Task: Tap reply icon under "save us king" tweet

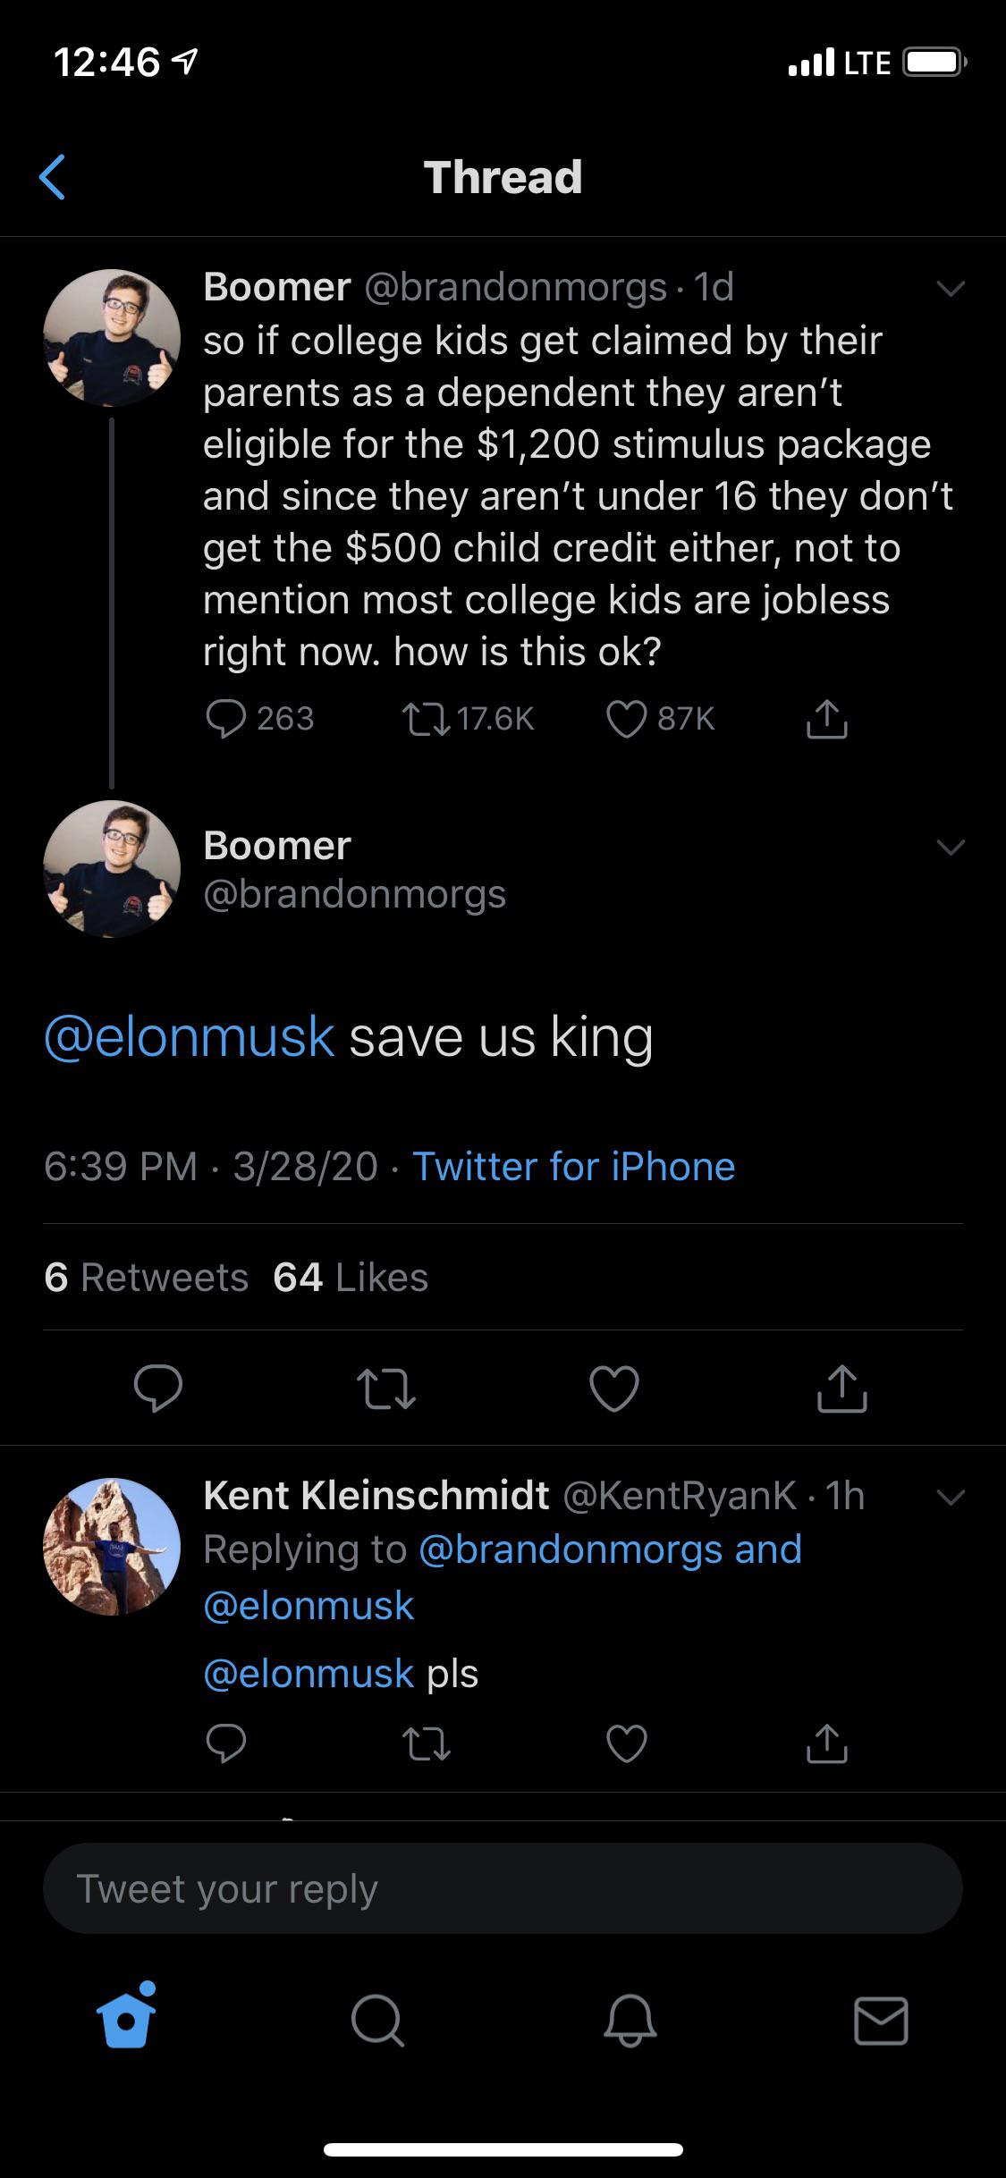Action: coord(158,1389)
